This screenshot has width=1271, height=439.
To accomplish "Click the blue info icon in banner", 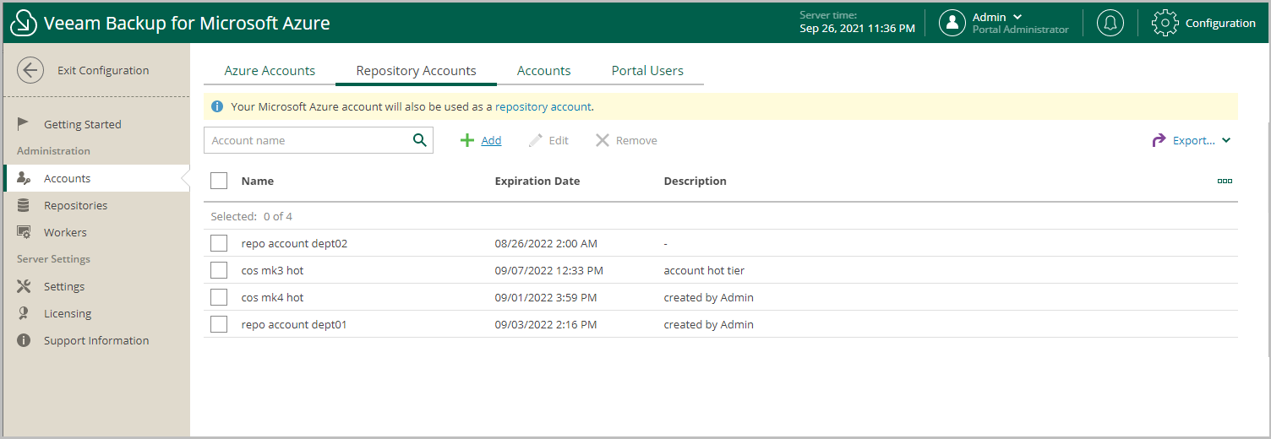I will click(217, 106).
